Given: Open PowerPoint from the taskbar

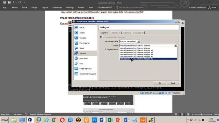Looking at the screenshot, I should coord(119,120).
